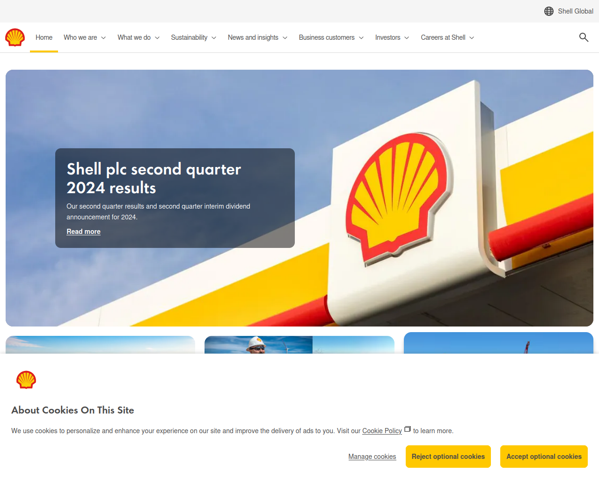Open the Sustainability dropdown chevron
This screenshot has height=479, width=599.
click(214, 37)
